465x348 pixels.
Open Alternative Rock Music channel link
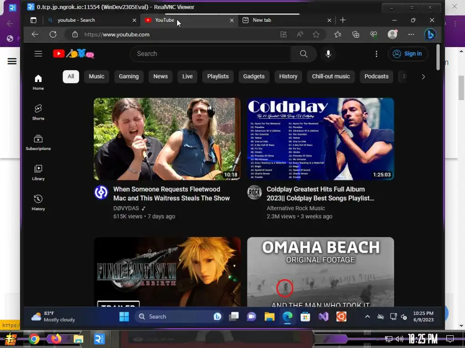tap(296, 208)
